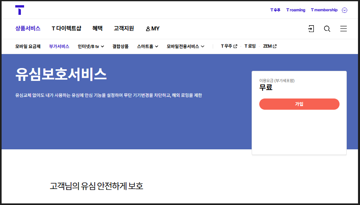
Task: Open T 우주 external submenu link
Action: (x=229, y=46)
